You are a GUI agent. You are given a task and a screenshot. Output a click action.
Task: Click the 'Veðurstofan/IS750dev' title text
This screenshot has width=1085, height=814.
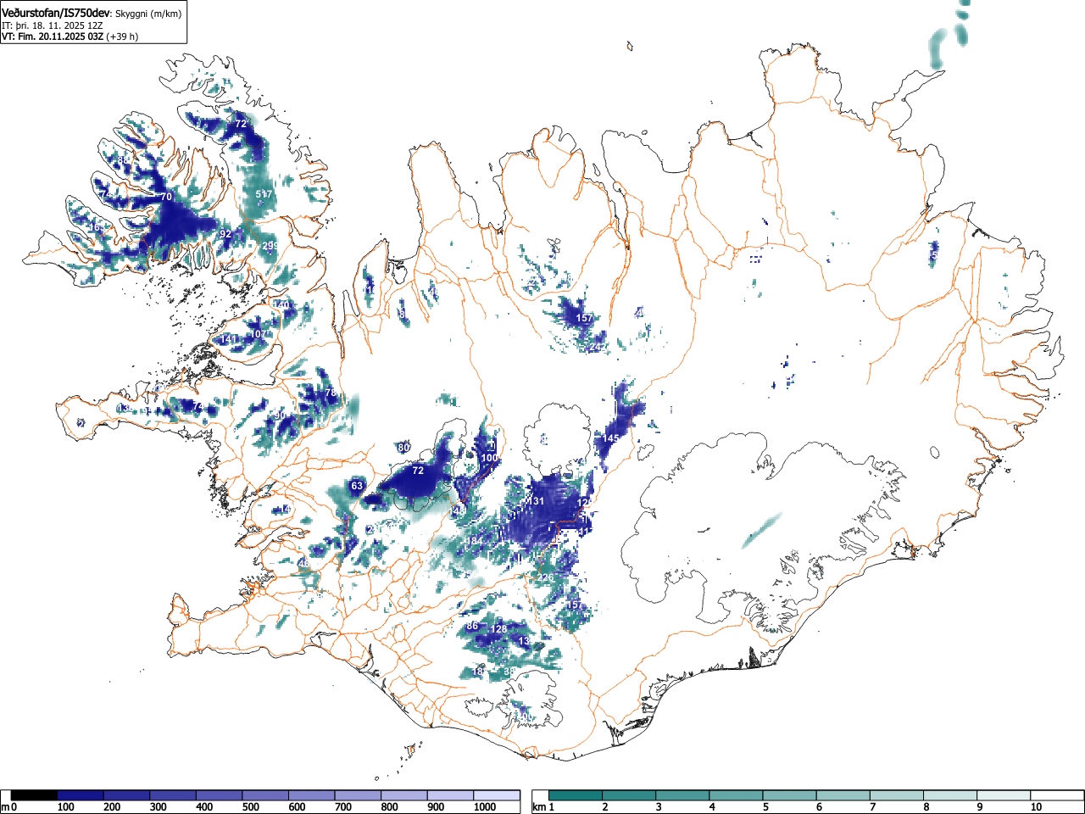(x=57, y=13)
